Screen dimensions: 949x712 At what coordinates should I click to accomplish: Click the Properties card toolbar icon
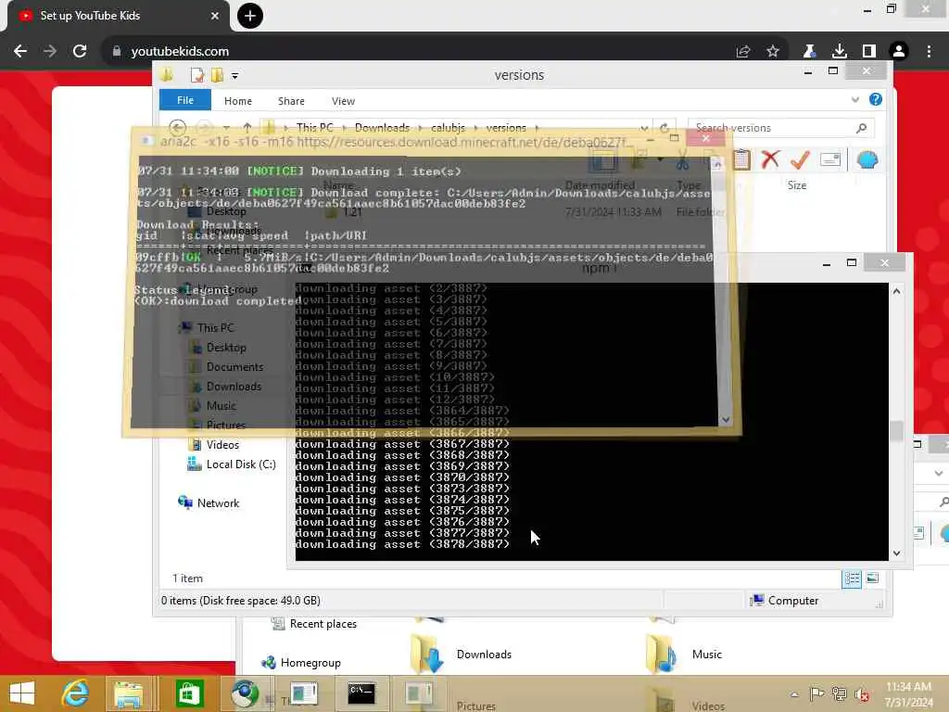pos(830,159)
